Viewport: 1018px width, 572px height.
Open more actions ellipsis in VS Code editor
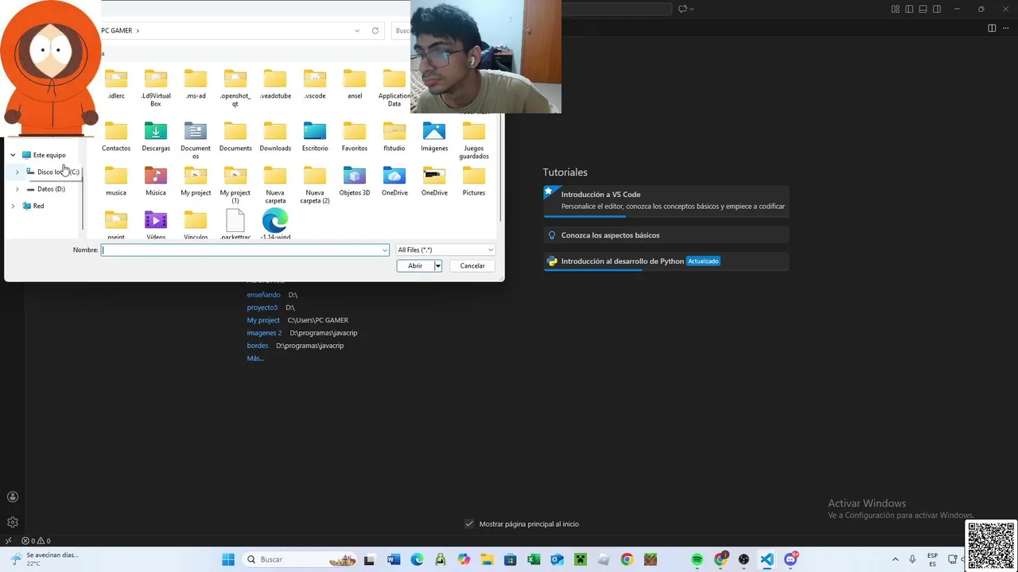pyautogui.click(x=1006, y=28)
